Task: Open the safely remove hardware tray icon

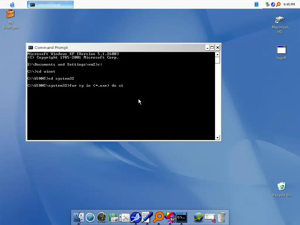Action: pyautogui.click(x=267, y=4)
